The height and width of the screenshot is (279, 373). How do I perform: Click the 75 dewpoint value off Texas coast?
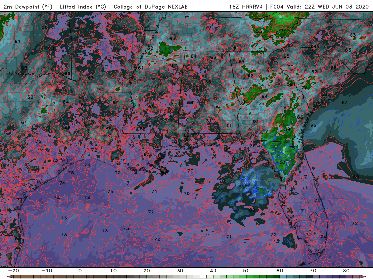tap(71, 173)
